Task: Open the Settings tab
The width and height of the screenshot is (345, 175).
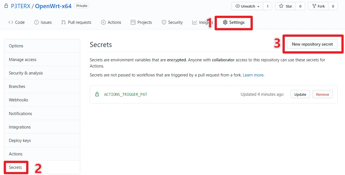Action: (234, 22)
